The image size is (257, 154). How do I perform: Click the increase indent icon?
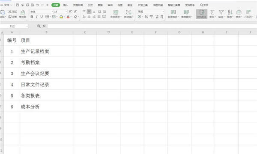pyautogui.click(x=105, y=11)
